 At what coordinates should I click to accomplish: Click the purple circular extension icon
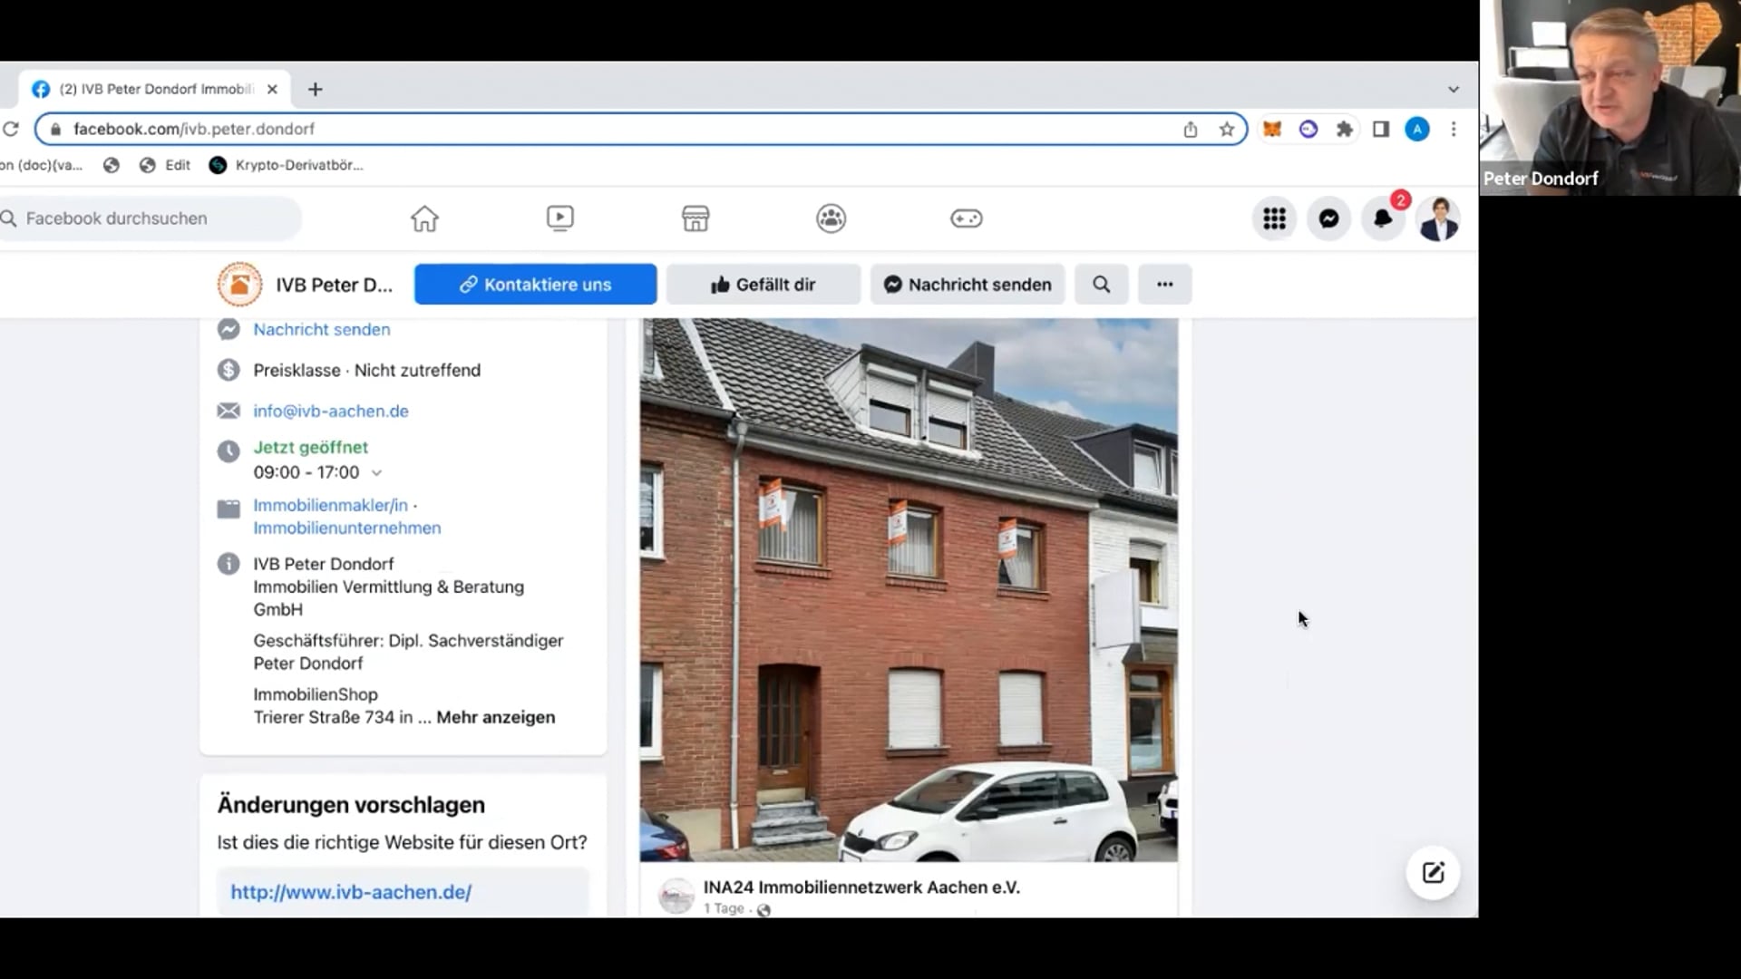pyautogui.click(x=1308, y=130)
